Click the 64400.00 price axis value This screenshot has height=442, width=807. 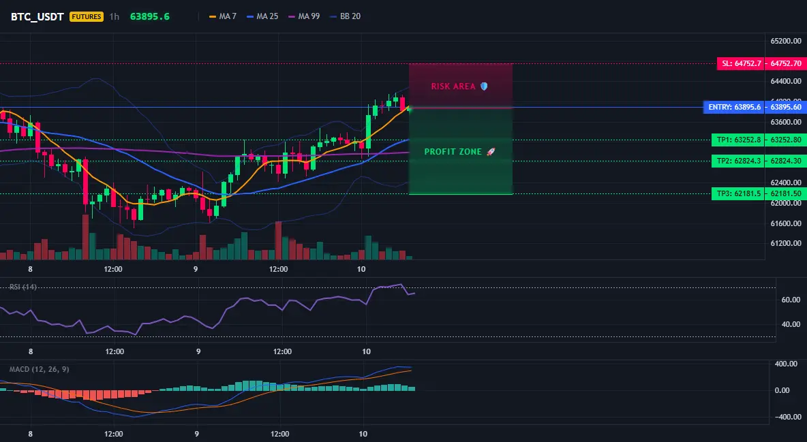(x=786, y=81)
